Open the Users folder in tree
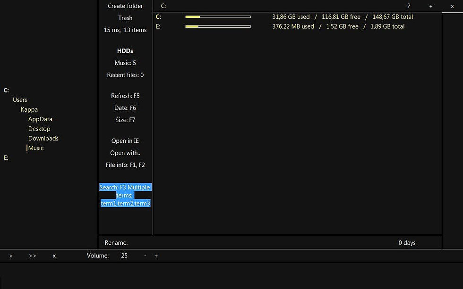The image size is (463, 289). pyautogui.click(x=20, y=100)
